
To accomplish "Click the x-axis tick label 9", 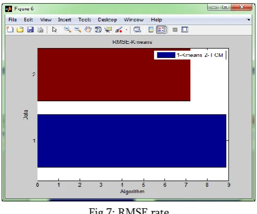I will click(x=229, y=185).
